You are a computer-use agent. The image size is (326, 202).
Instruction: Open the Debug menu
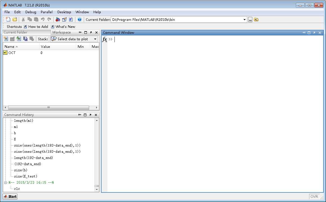point(31,12)
